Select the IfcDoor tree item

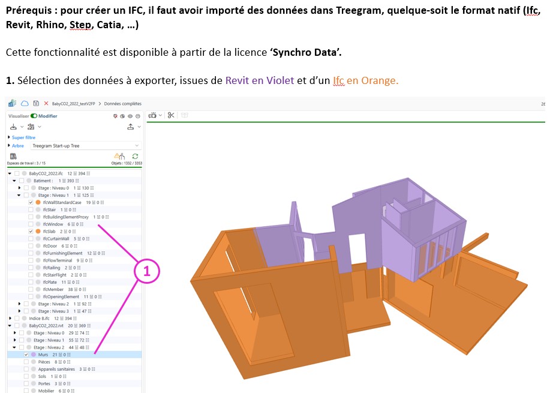point(50,245)
